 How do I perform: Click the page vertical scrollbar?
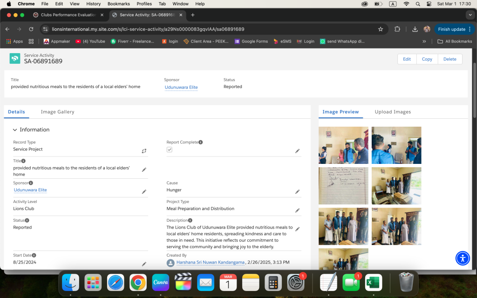click(475, 90)
